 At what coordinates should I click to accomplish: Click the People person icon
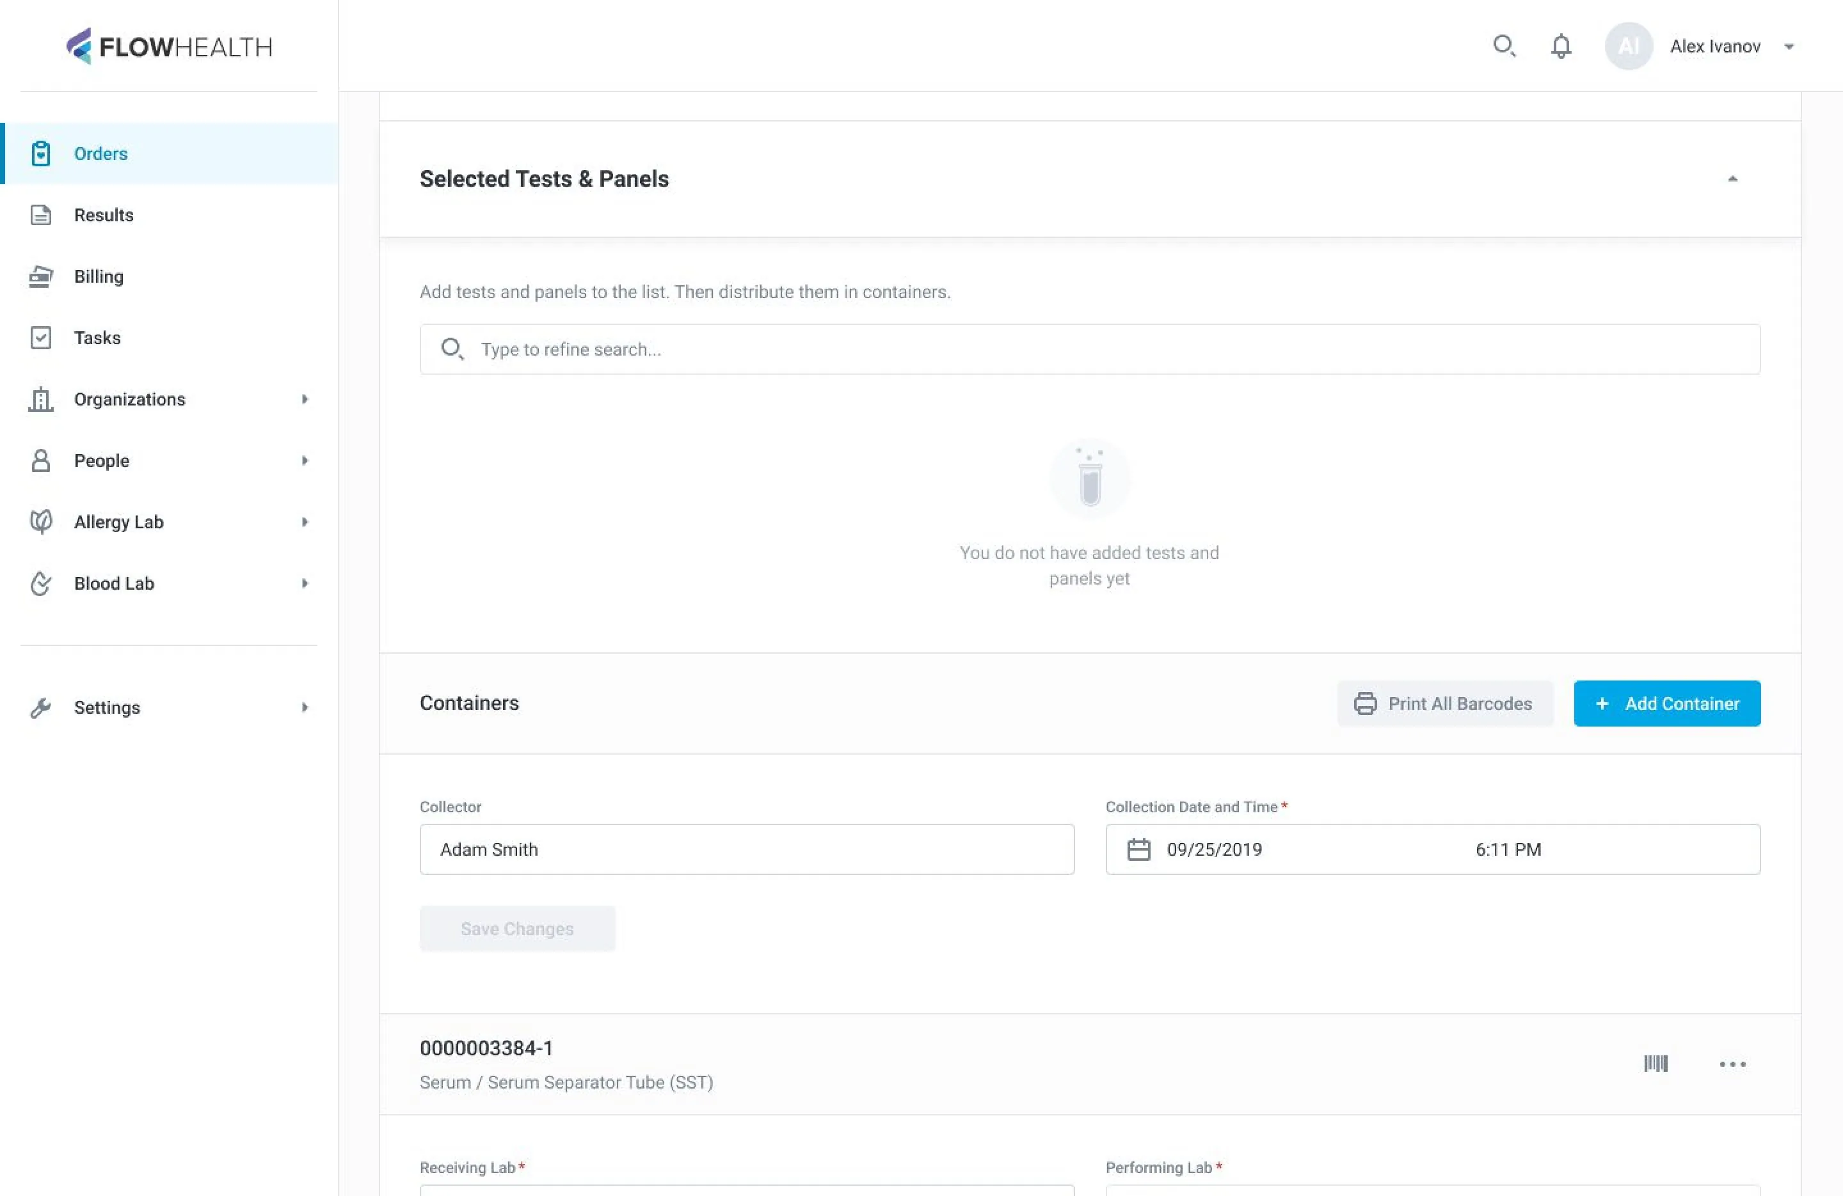point(41,460)
